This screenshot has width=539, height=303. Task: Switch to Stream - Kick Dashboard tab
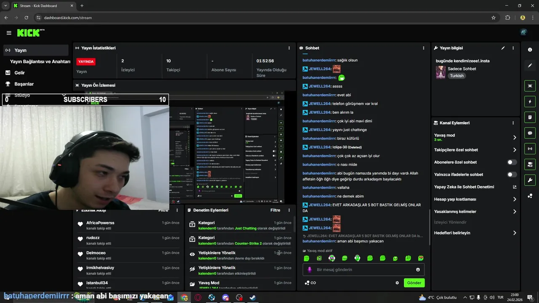coord(43,6)
